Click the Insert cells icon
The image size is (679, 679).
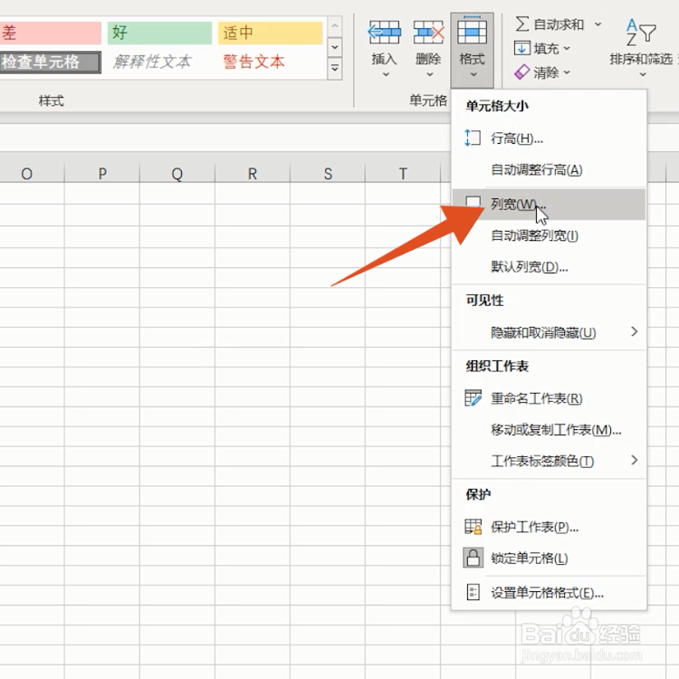point(384,33)
